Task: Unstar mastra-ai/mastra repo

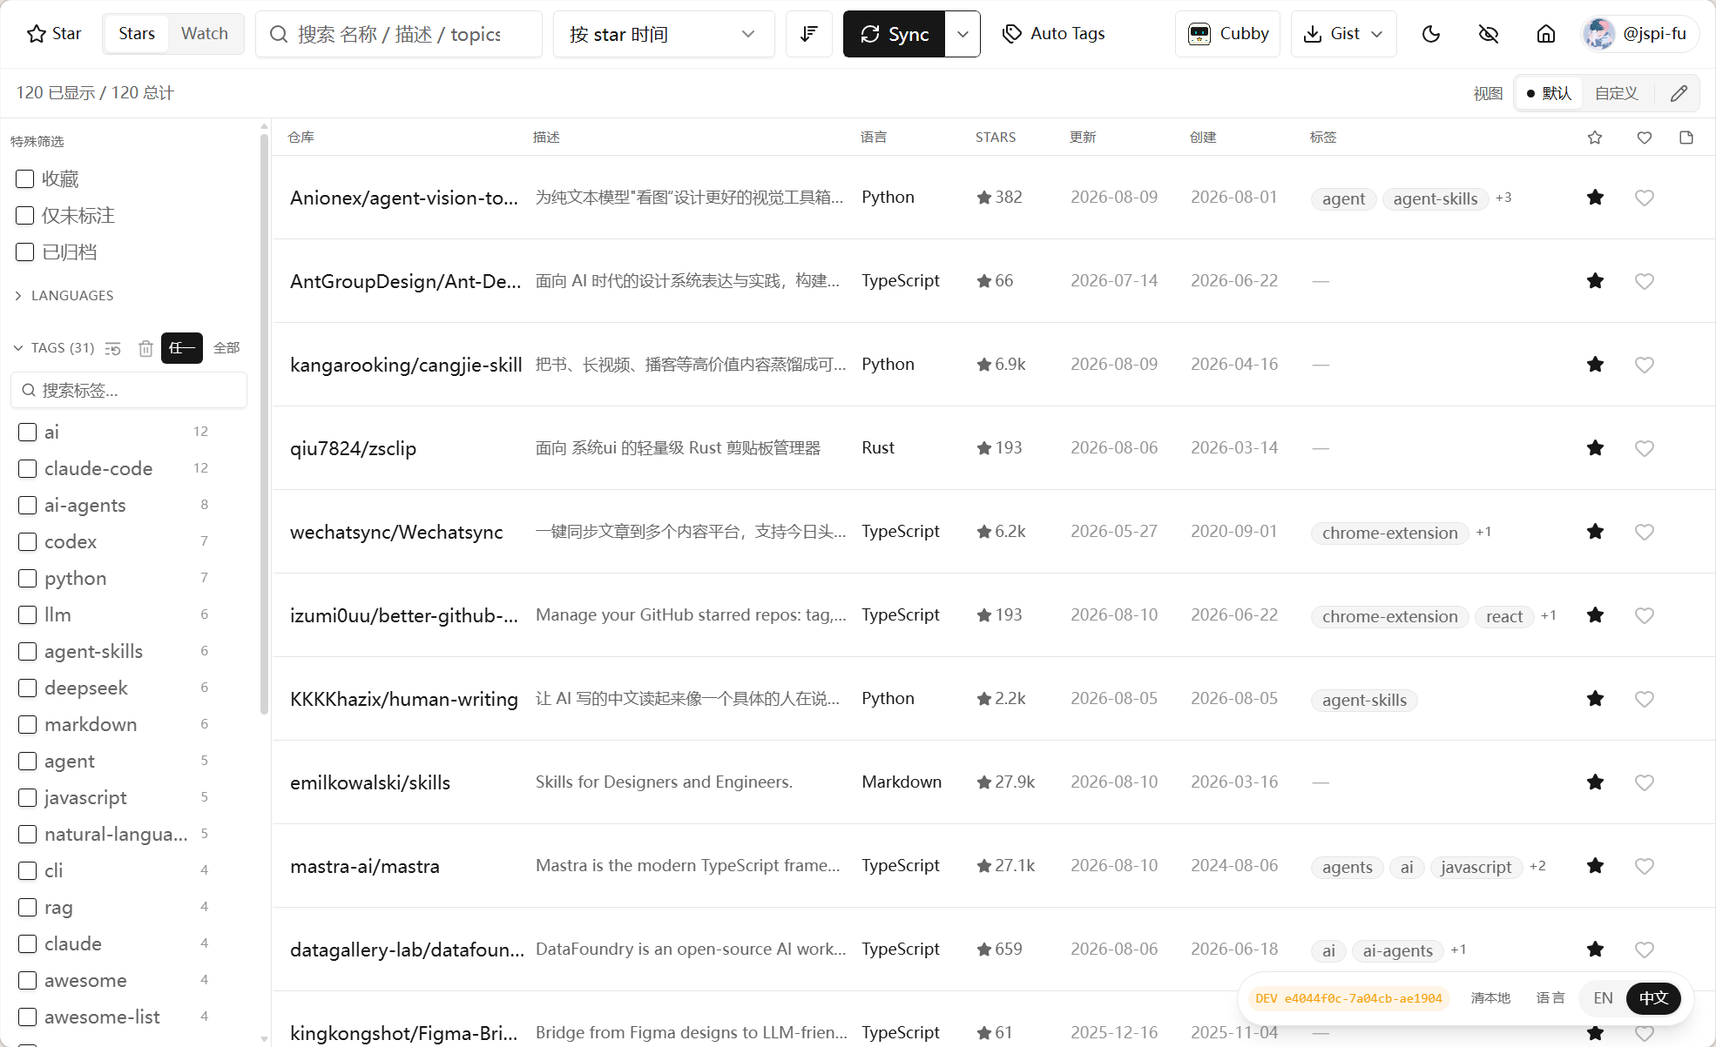Action: (1595, 866)
